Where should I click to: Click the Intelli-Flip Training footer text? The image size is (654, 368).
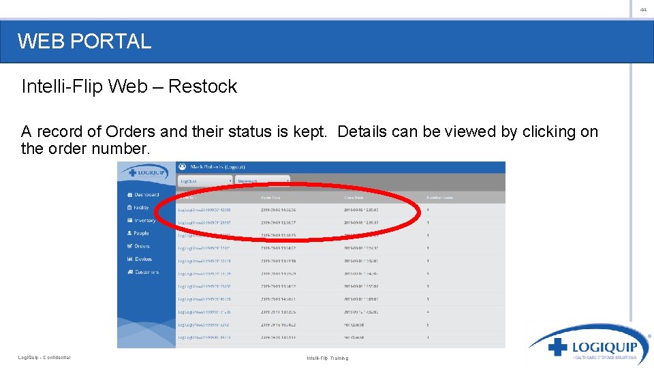click(328, 358)
